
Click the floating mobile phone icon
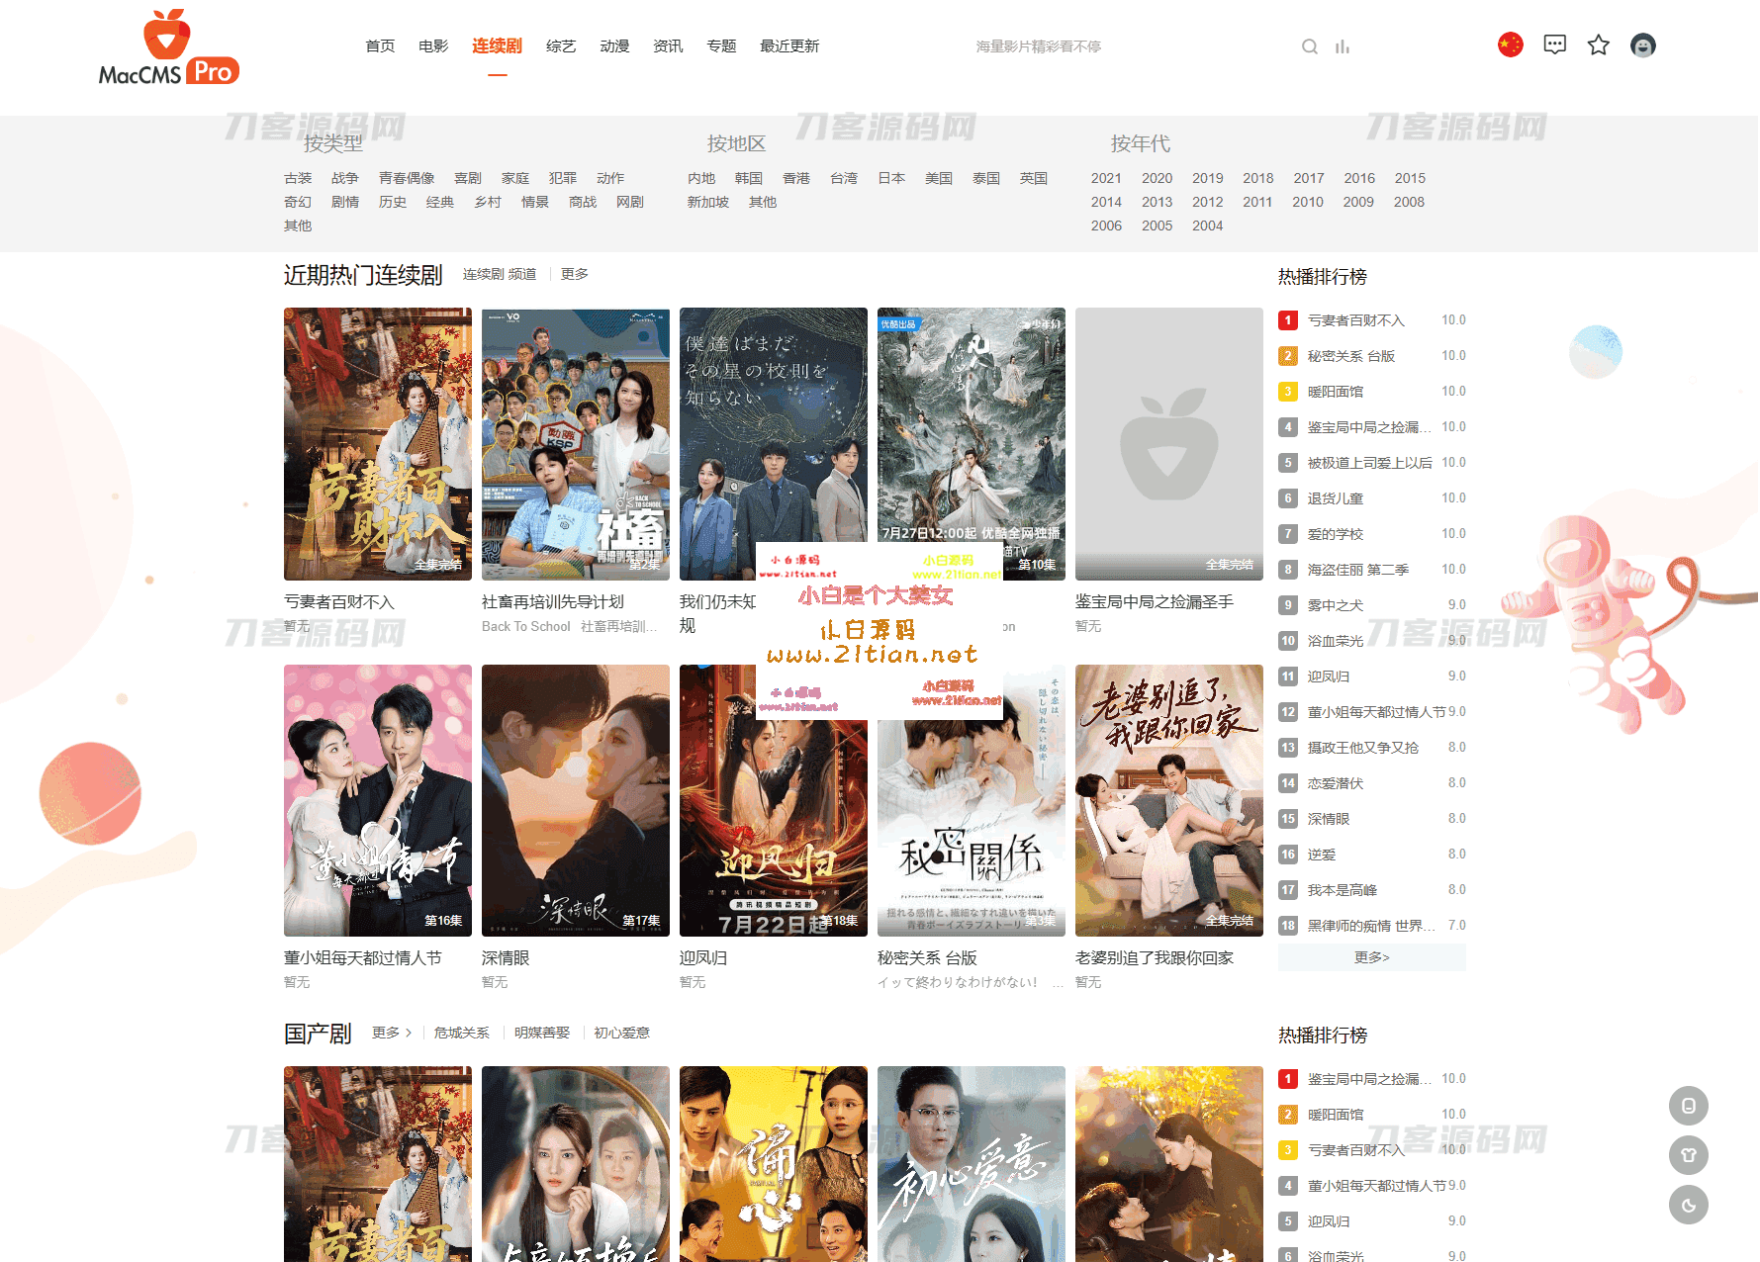1689,1106
